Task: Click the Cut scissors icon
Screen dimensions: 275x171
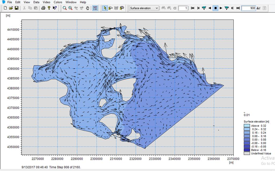Action: tap(24, 8)
